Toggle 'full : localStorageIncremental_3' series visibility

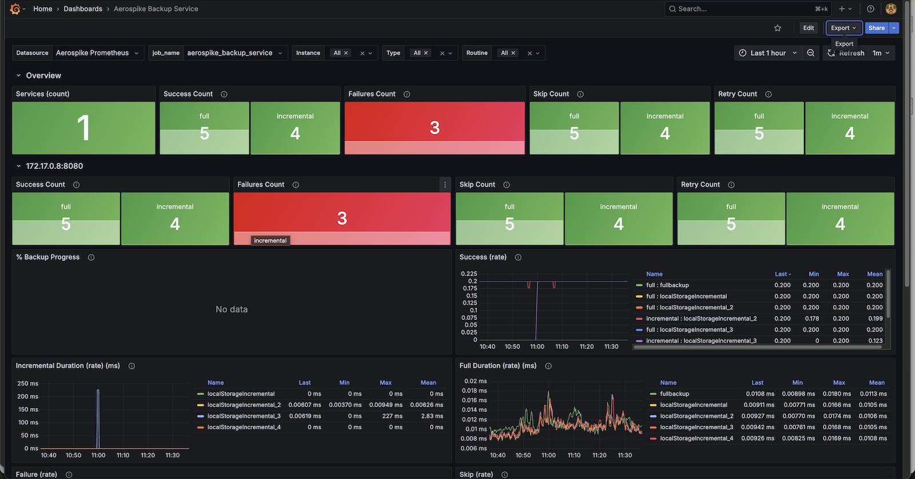[690, 330]
